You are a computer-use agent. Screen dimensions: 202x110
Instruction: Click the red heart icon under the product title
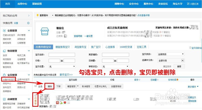pos(65,103)
